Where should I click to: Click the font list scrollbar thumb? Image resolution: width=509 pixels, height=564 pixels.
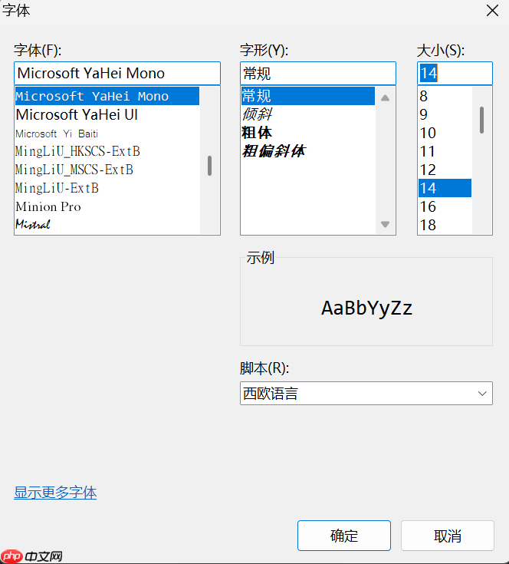[x=210, y=166]
